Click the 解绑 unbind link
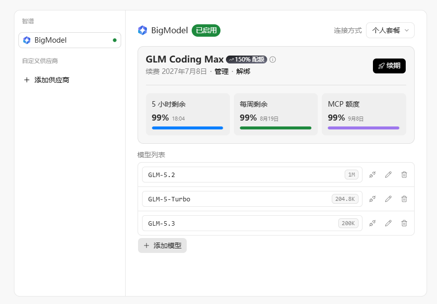Screen dimensions: 437x304 pos(243,71)
